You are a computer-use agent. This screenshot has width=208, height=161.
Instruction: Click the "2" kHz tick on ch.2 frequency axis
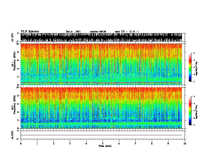[18, 120]
